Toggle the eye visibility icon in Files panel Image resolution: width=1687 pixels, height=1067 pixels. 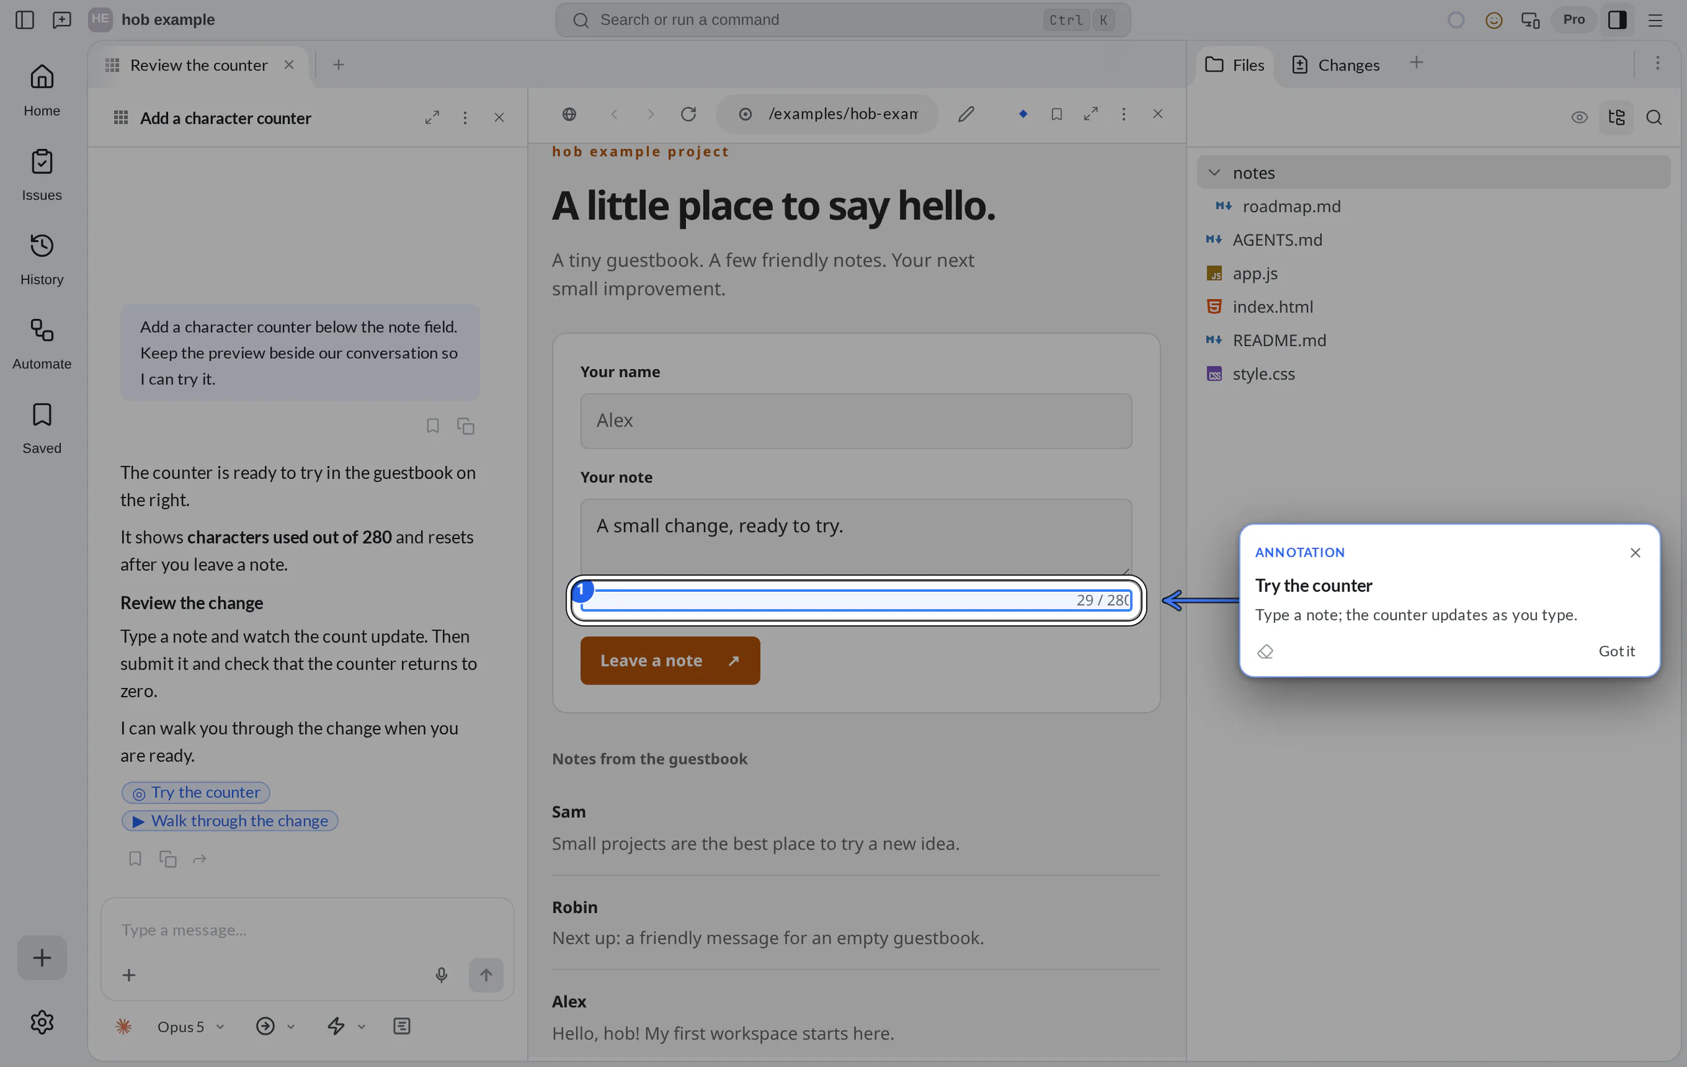[x=1579, y=118]
